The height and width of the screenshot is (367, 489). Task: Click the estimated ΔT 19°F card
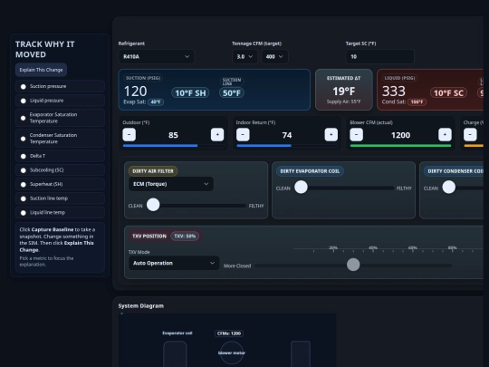point(344,90)
